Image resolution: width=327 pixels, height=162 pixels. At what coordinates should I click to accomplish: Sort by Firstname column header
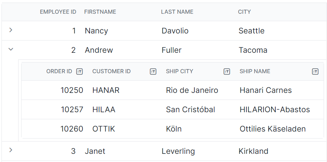click(x=100, y=12)
